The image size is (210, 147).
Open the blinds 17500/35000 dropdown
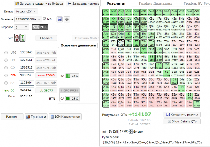(x=28, y=19)
